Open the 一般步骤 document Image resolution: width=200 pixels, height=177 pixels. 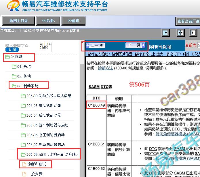coord(35,174)
